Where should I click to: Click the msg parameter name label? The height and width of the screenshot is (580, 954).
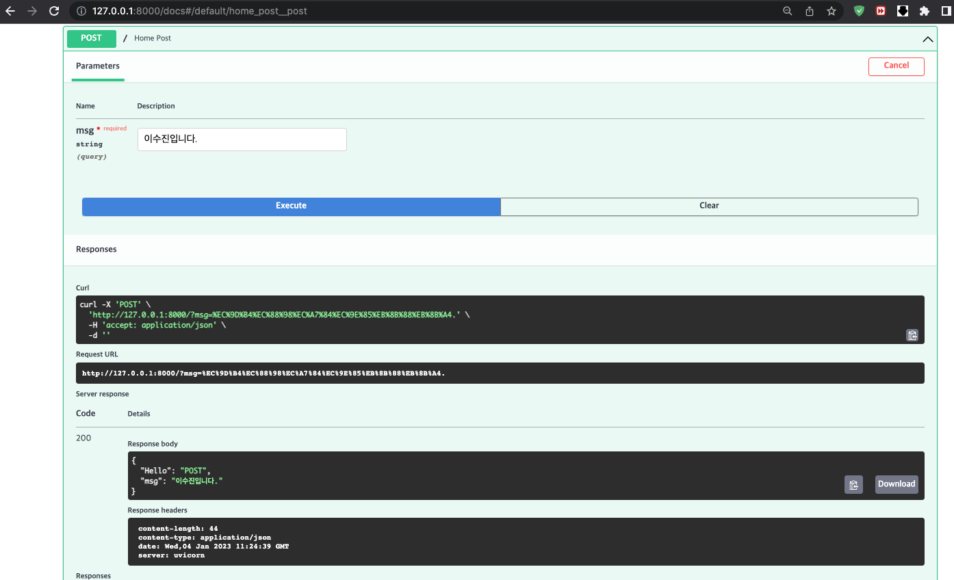[x=85, y=130]
